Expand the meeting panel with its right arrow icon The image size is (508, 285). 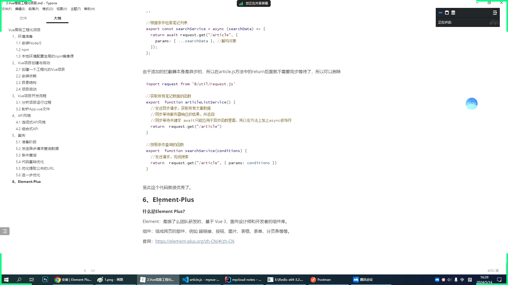(495, 12)
